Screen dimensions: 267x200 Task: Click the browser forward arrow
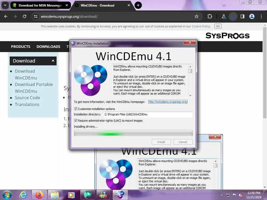[15, 16]
